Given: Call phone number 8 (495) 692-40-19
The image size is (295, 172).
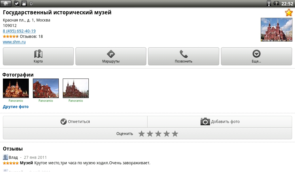Looking at the screenshot, I should click(19, 31).
